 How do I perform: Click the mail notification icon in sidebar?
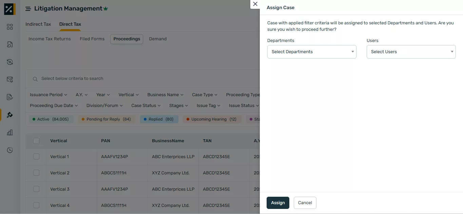tap(10, 80)
